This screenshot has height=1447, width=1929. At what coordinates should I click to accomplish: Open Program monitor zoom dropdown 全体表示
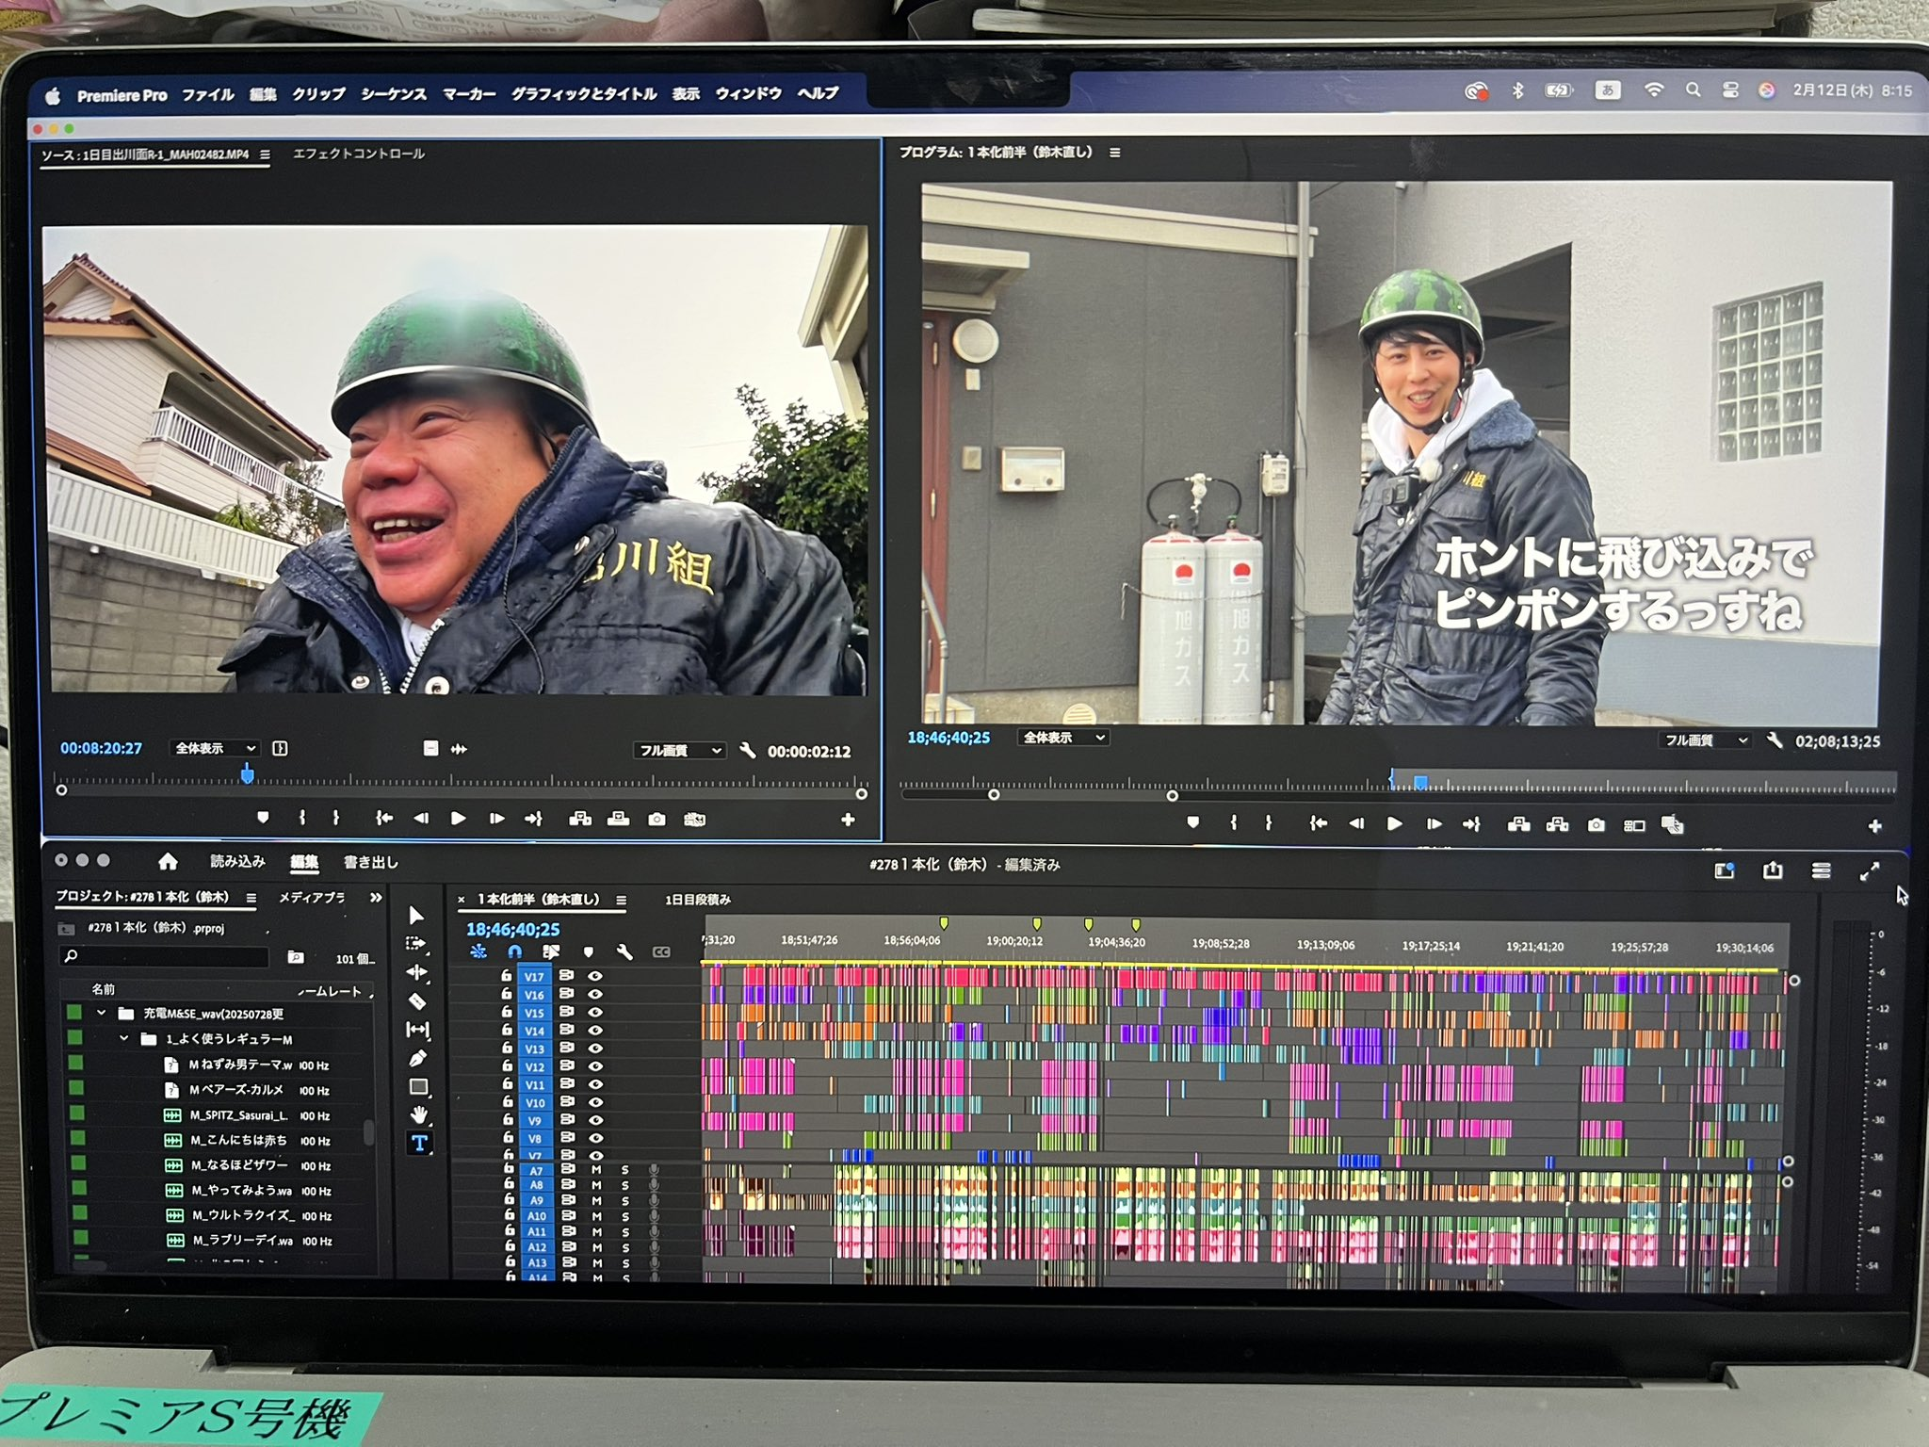click(1063, 738)
